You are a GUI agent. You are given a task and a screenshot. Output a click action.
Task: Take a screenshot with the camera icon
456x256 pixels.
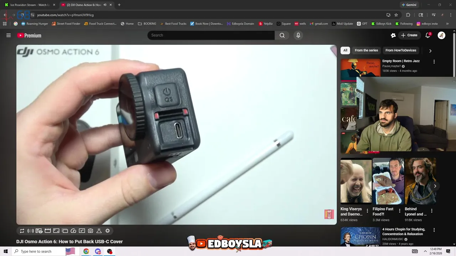click(90, 231)
